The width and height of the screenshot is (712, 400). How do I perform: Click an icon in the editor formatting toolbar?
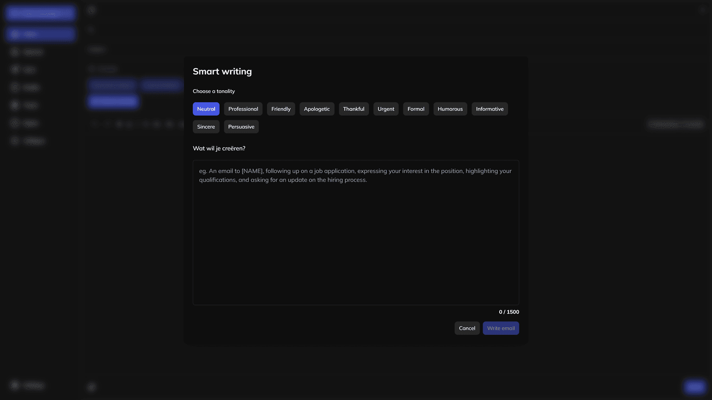pos(119,124)
